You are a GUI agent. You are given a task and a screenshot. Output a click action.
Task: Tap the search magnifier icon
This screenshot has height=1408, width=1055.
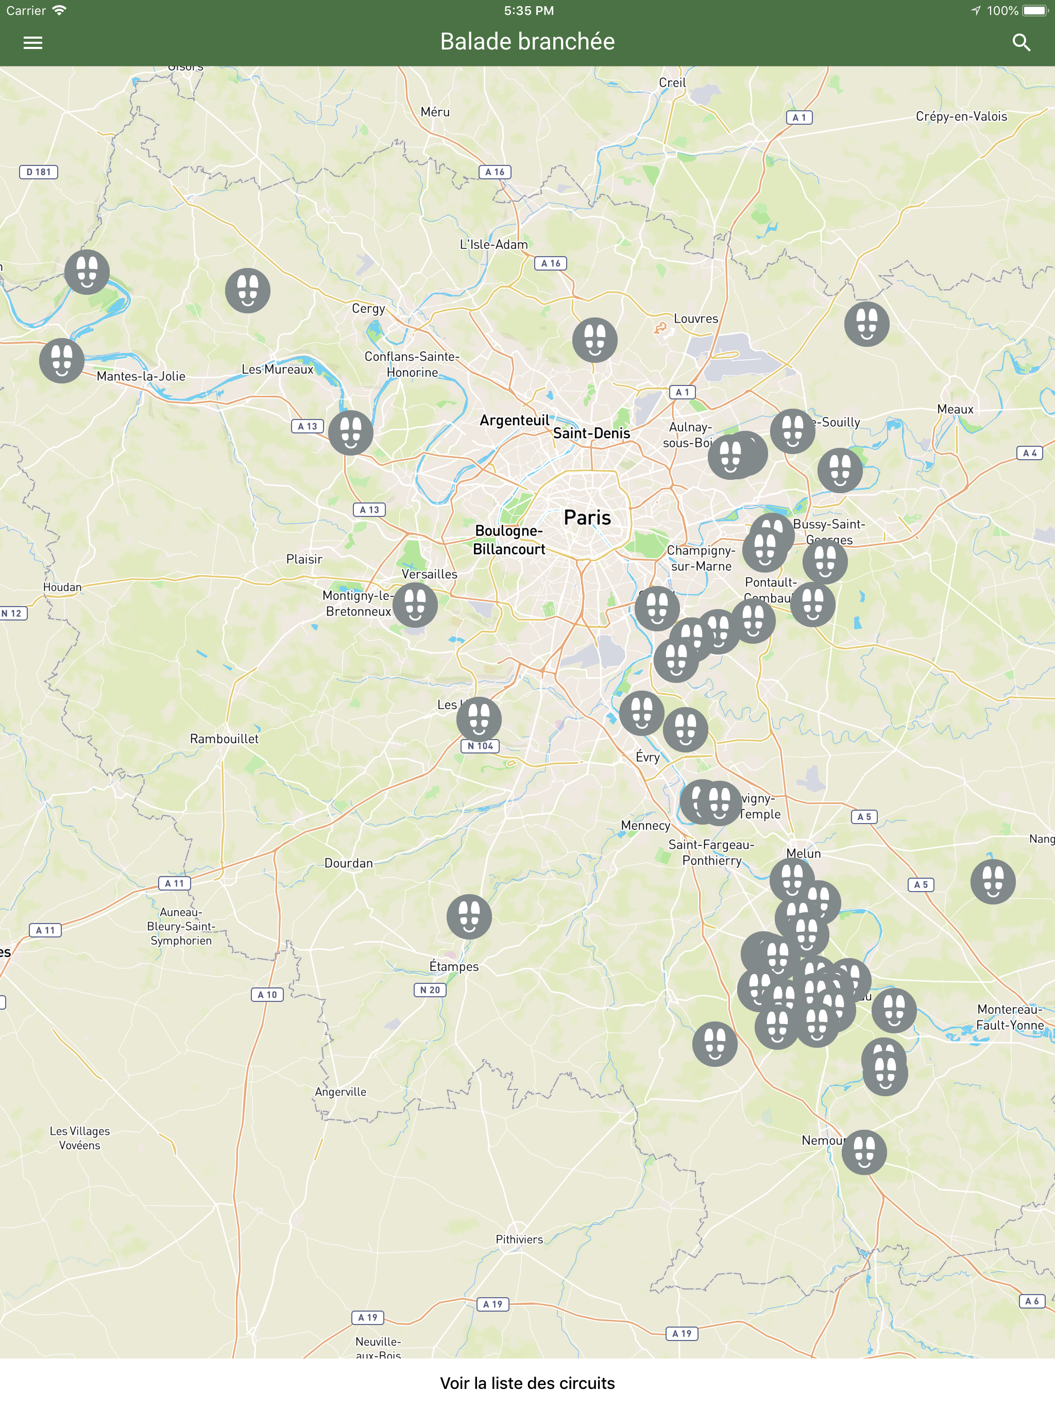pos(1022,43)
